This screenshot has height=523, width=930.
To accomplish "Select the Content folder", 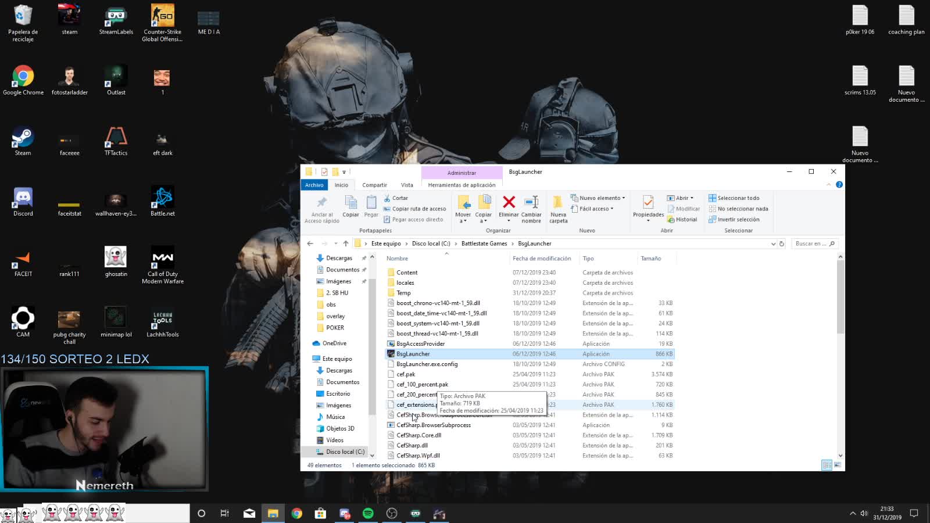I will [407, 273].
